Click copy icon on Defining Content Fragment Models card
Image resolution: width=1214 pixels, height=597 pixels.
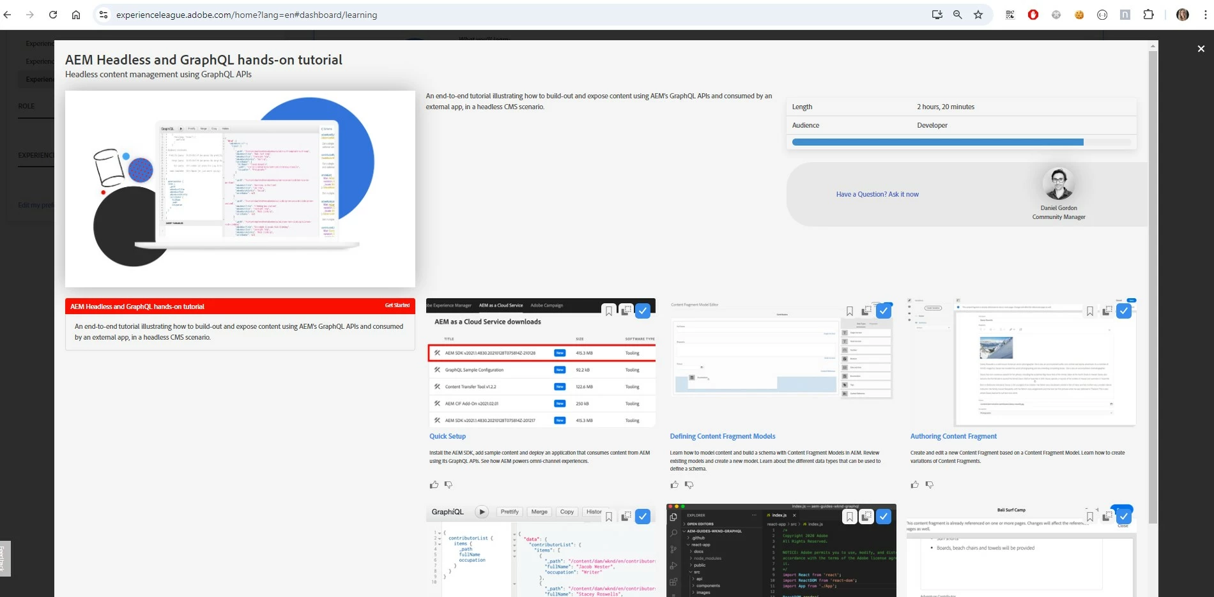[866, 311]
